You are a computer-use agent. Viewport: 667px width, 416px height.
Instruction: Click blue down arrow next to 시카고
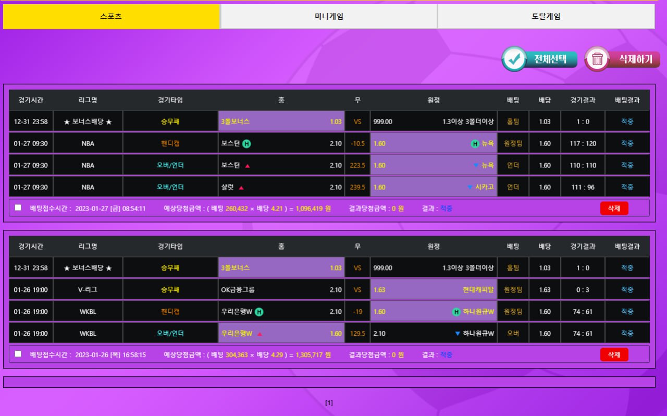click(x=470, y=187)
